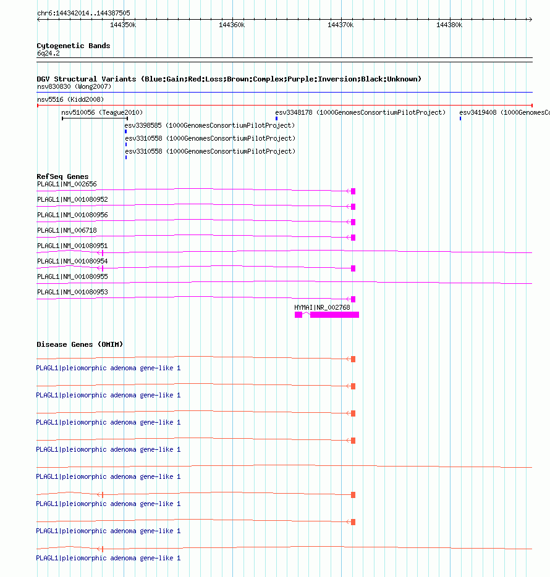Click the RefSeq Genes track title
This screenshot has width=550, height=577.
[62, 176]
